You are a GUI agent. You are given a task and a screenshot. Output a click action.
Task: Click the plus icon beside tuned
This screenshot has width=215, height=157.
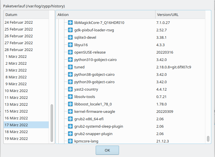coord(70,67)
